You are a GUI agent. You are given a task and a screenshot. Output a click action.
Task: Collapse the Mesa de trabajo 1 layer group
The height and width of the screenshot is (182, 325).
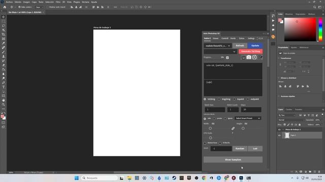click(x=283, y=130)
